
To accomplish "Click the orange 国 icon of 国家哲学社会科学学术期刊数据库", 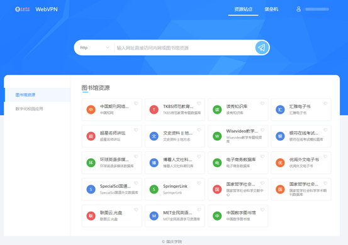I will [280, 189].
